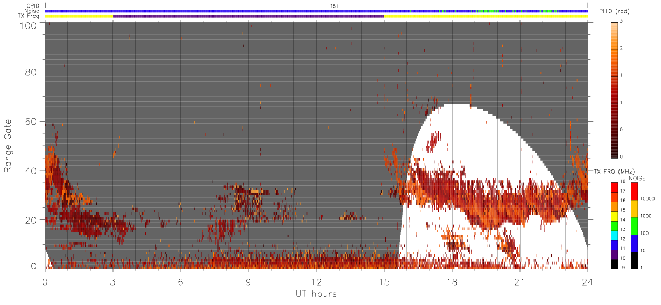Click the 80 tick label on the Range Gate axis
This screenshot has height=305, width=661.
[x=31, y=72]
